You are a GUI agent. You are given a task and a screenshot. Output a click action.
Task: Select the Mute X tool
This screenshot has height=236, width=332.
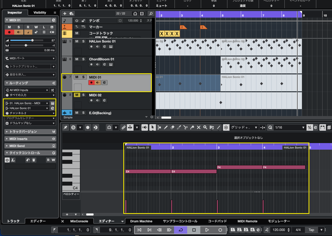tap(199, 128)
